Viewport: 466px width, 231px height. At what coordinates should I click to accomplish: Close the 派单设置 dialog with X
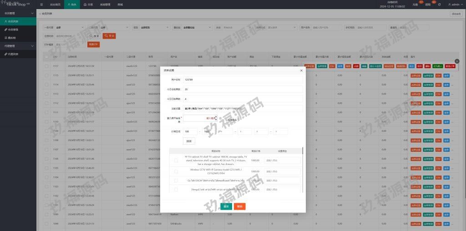(301, 70)
